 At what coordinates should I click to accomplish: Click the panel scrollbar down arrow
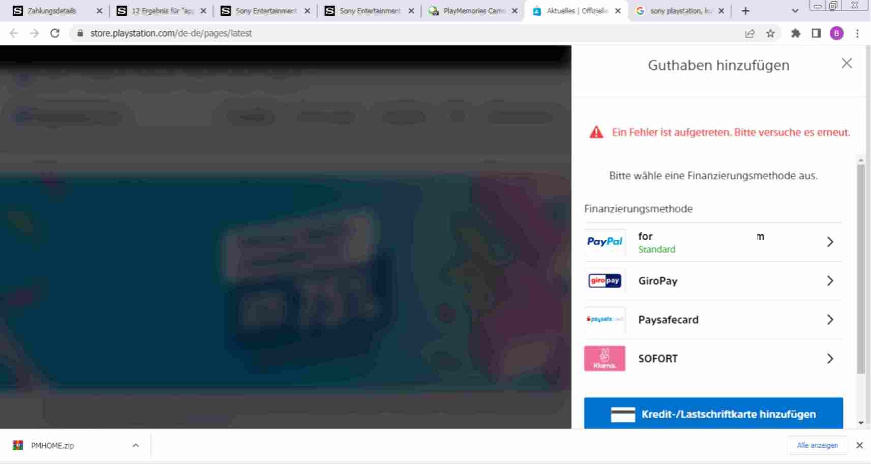(x=860, y=423)
